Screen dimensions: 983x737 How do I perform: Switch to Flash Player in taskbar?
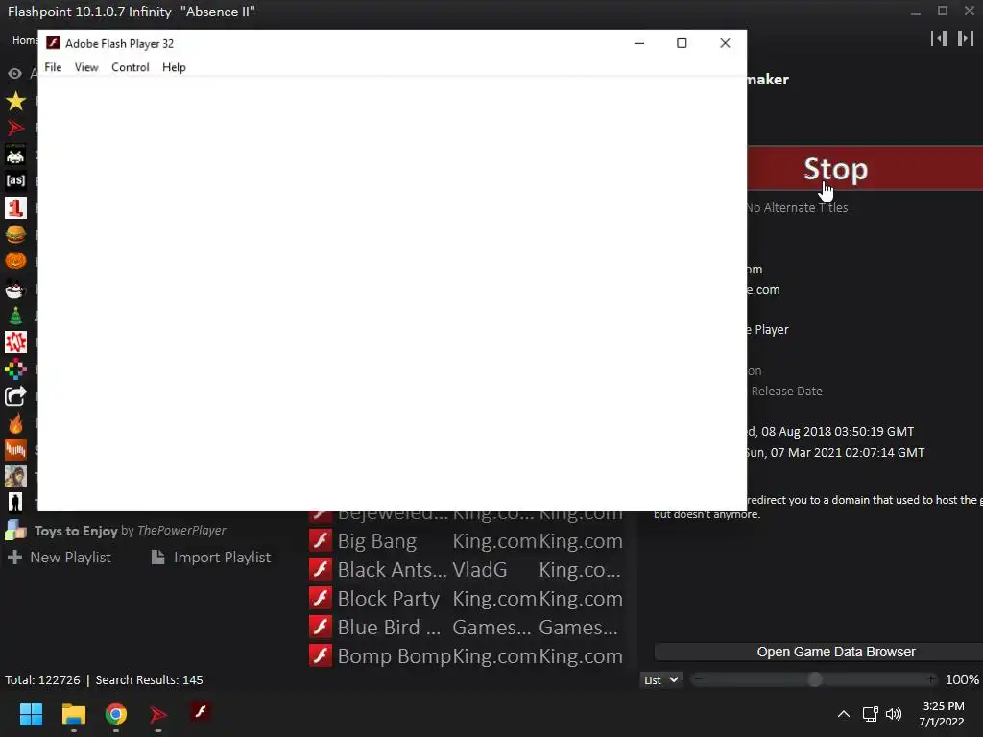tap(201, 713)
